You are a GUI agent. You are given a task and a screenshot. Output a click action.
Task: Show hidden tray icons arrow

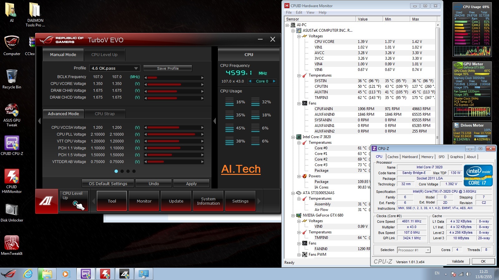click(x=446, y=274)
